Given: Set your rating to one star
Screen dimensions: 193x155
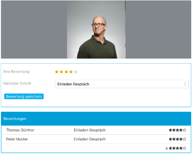Looking at the screenshot, I should (57, 72).
